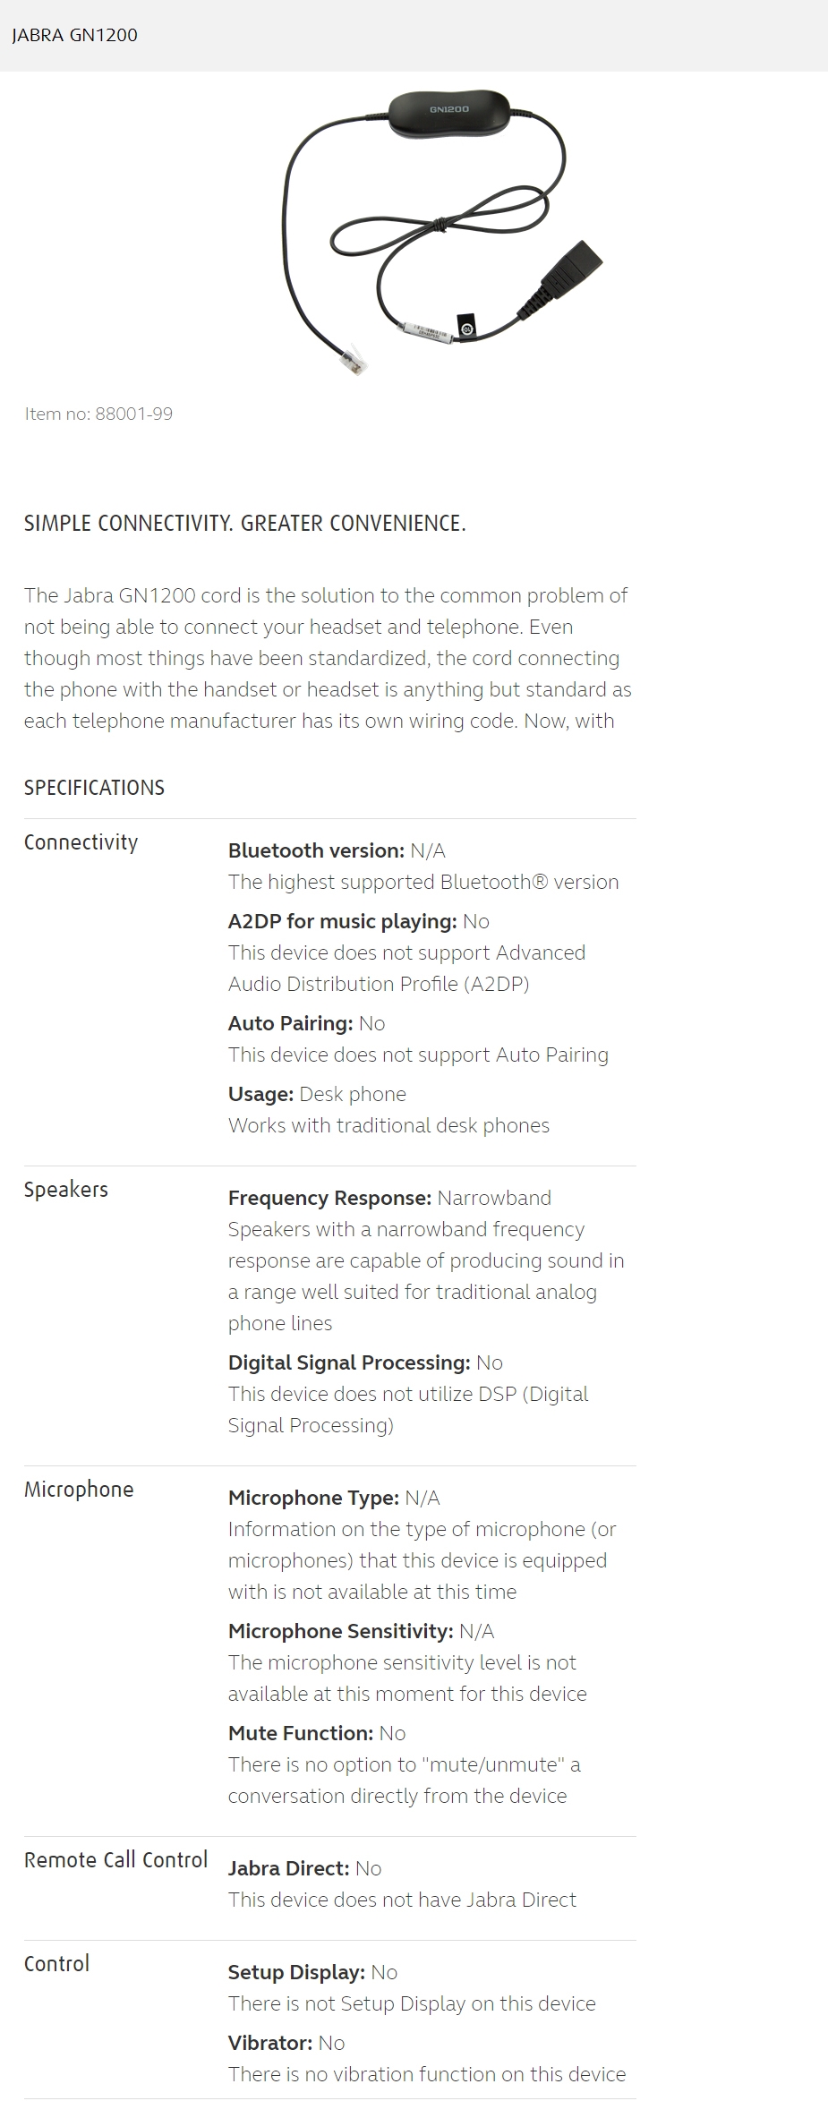This screenshot has width=828, height=2101.
Task: Click the JABRA GN1200 page title
Action: 74,35
